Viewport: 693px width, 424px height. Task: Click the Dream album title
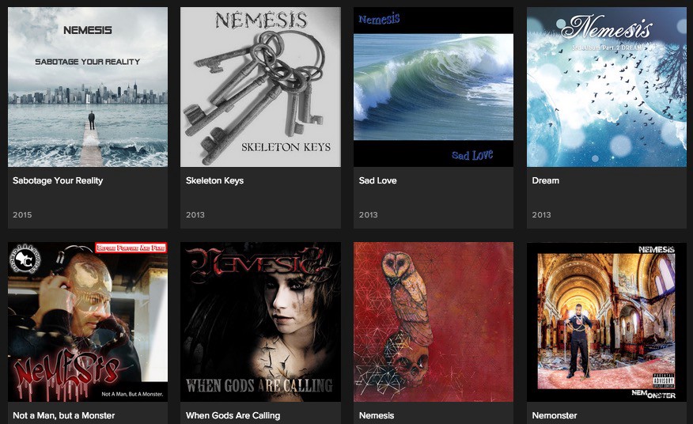545,181
